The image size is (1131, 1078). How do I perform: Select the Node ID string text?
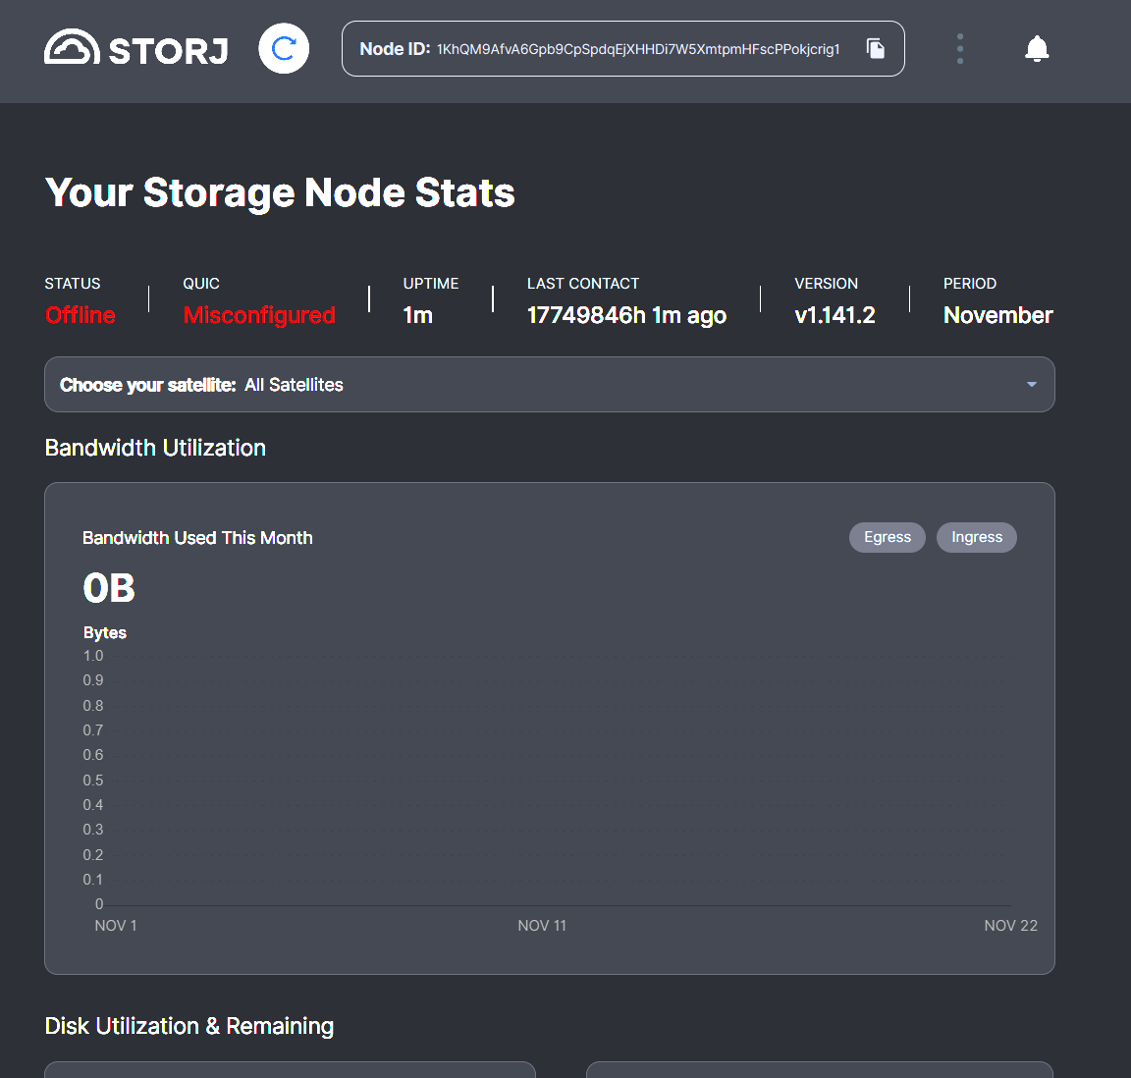[638, 49]
